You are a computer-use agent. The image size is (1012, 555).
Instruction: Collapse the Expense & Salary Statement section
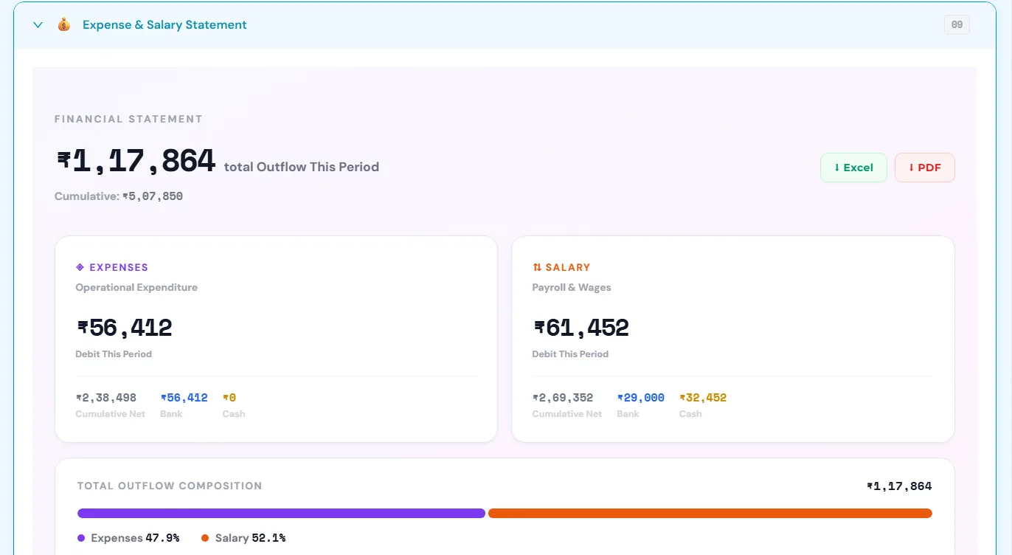(x=38, y=25)
